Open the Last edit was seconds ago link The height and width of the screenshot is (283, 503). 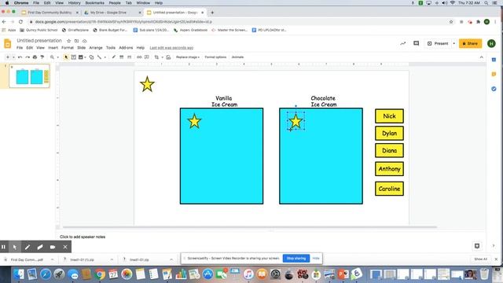[171, 48]
